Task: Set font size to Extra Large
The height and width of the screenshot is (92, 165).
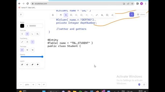Action: point(38,34)
